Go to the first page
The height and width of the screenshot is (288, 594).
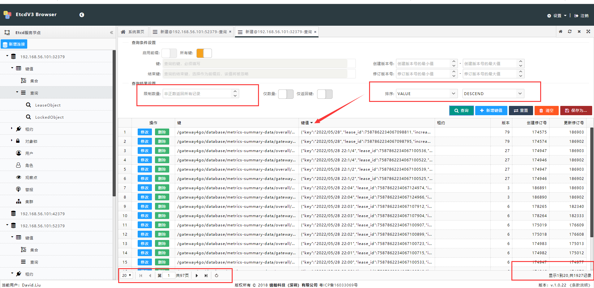(x=141, y=275)
